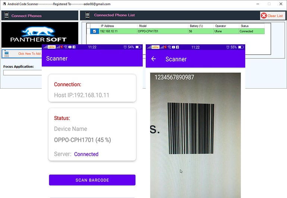Tap alarm icon in left phone status bar
The height and width of the screenshot is (198, 287).
pyautogui.click(x=125, y=47)
